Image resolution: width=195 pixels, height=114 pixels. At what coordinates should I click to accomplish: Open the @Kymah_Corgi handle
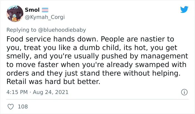click(x=45, y=17)
